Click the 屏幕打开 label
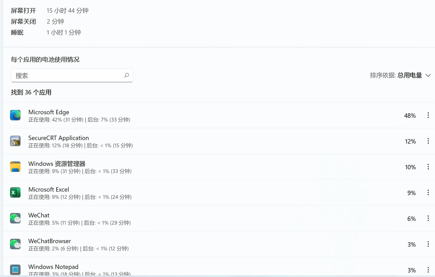Screen dimensions: 435x277 (23, 11)
